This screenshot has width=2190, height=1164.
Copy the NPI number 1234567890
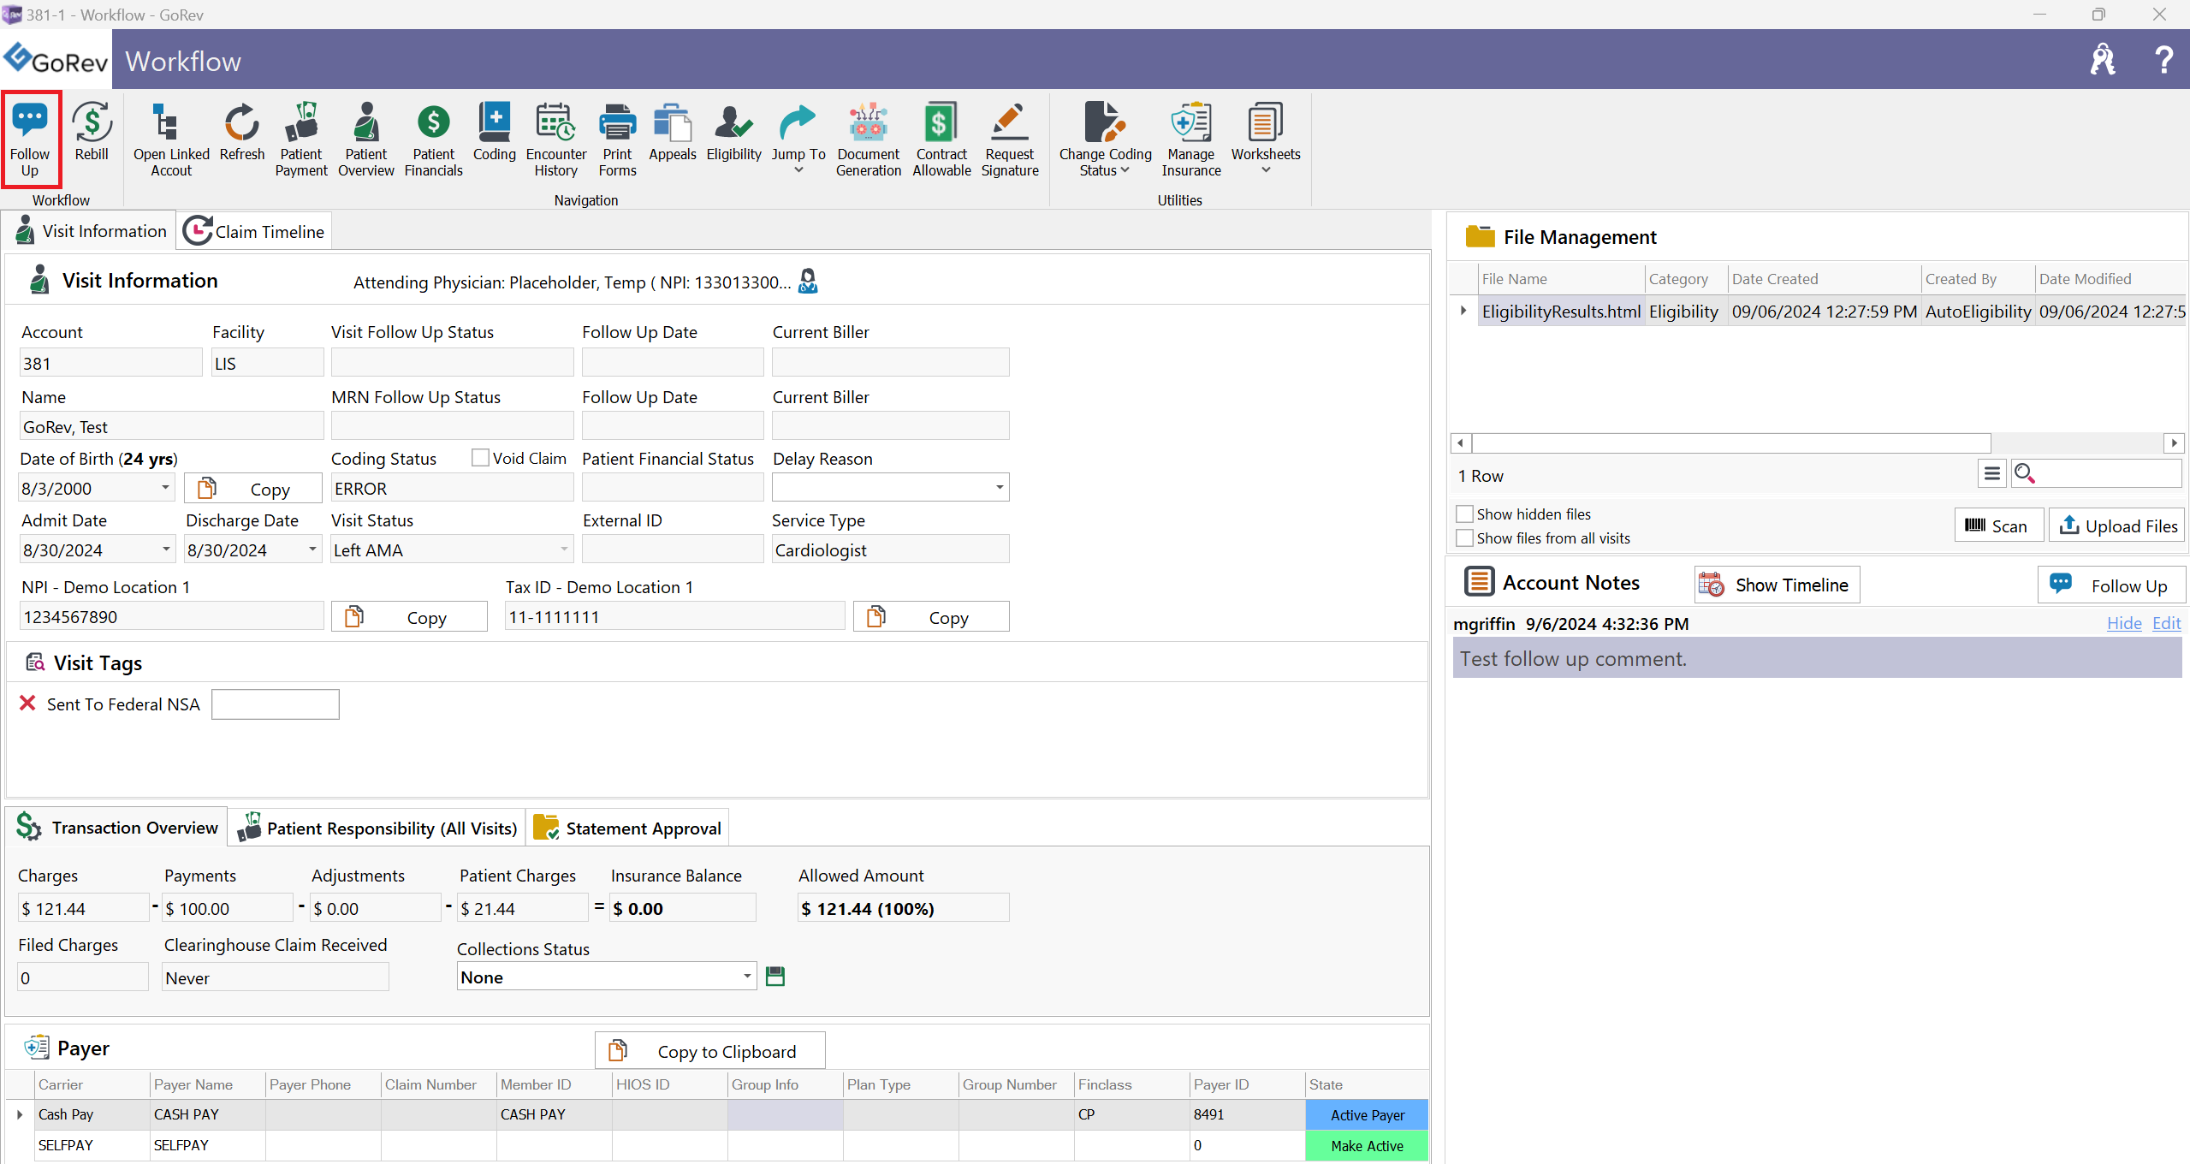click(409, 616)
